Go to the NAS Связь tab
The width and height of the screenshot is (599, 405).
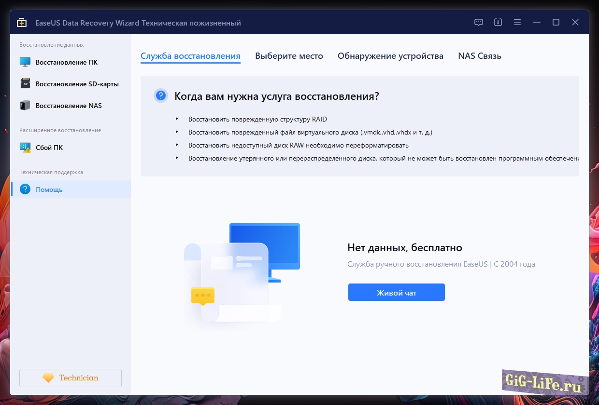point(479,56)
